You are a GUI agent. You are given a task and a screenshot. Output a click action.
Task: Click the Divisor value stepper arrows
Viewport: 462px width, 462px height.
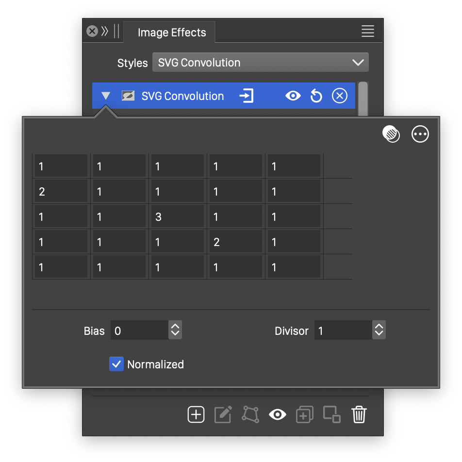click(379, 330)
